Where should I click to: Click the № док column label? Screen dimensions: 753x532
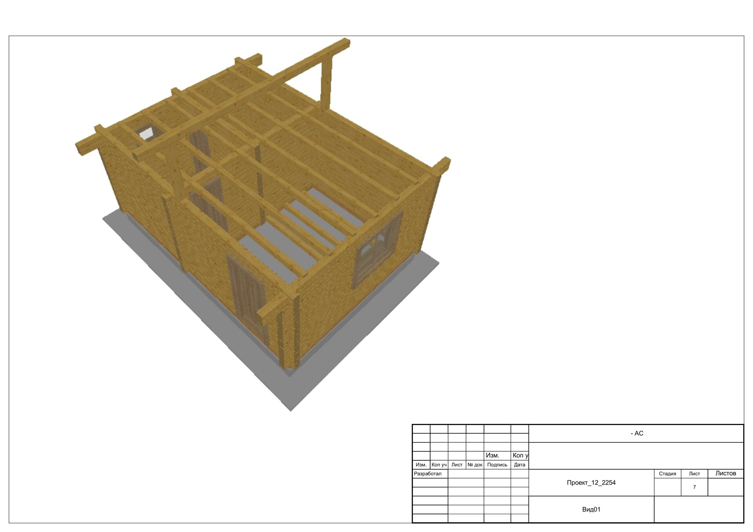[x=475, y=465]
